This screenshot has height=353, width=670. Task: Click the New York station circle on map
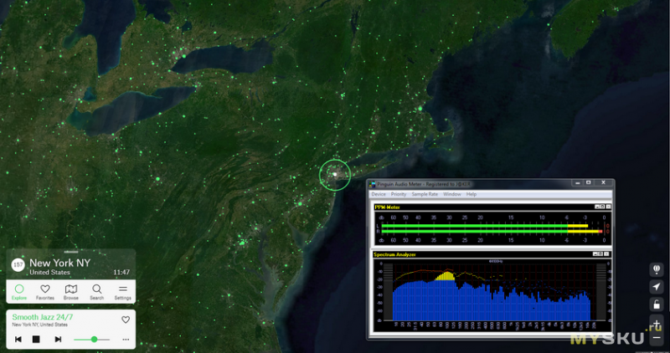[x=334, y=175]
